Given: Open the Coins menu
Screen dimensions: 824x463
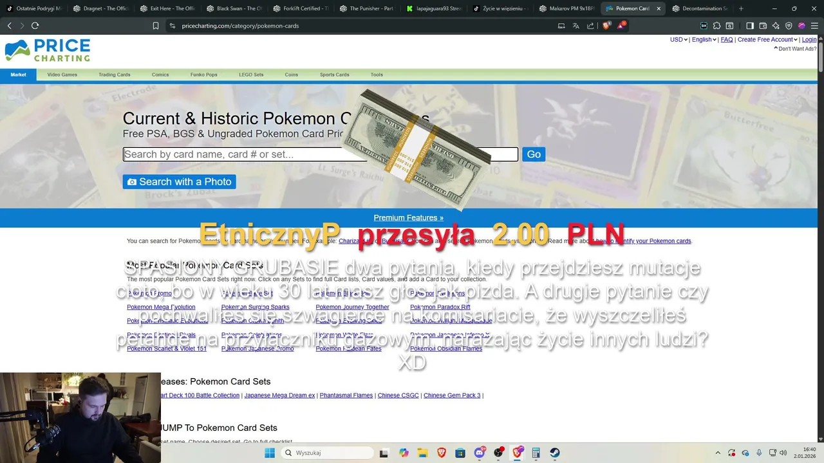Looking at the screenshot, I should pos(292,75).
